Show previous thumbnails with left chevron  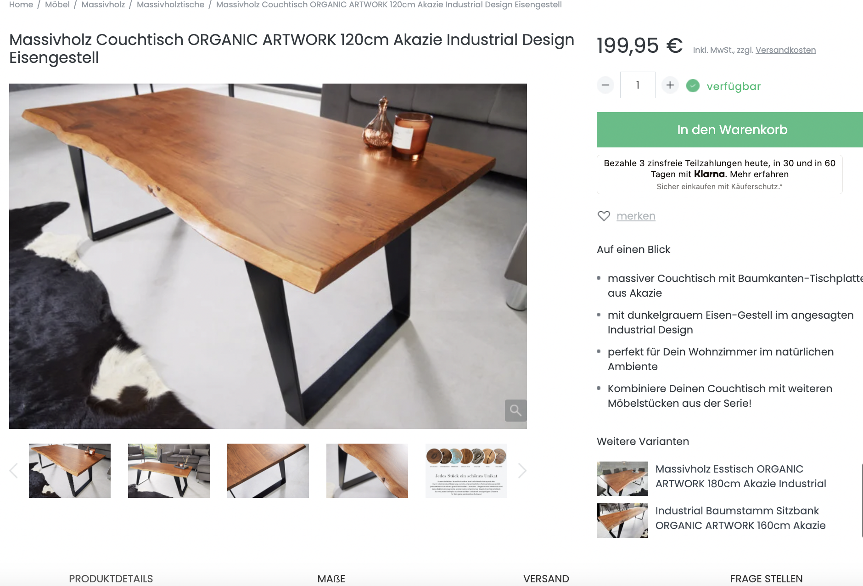[14, 471]
